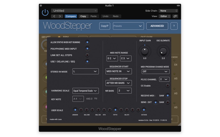The image size is (220, 137).
Task: Open the Untitled preset dropdown
Action: point(74,11)
